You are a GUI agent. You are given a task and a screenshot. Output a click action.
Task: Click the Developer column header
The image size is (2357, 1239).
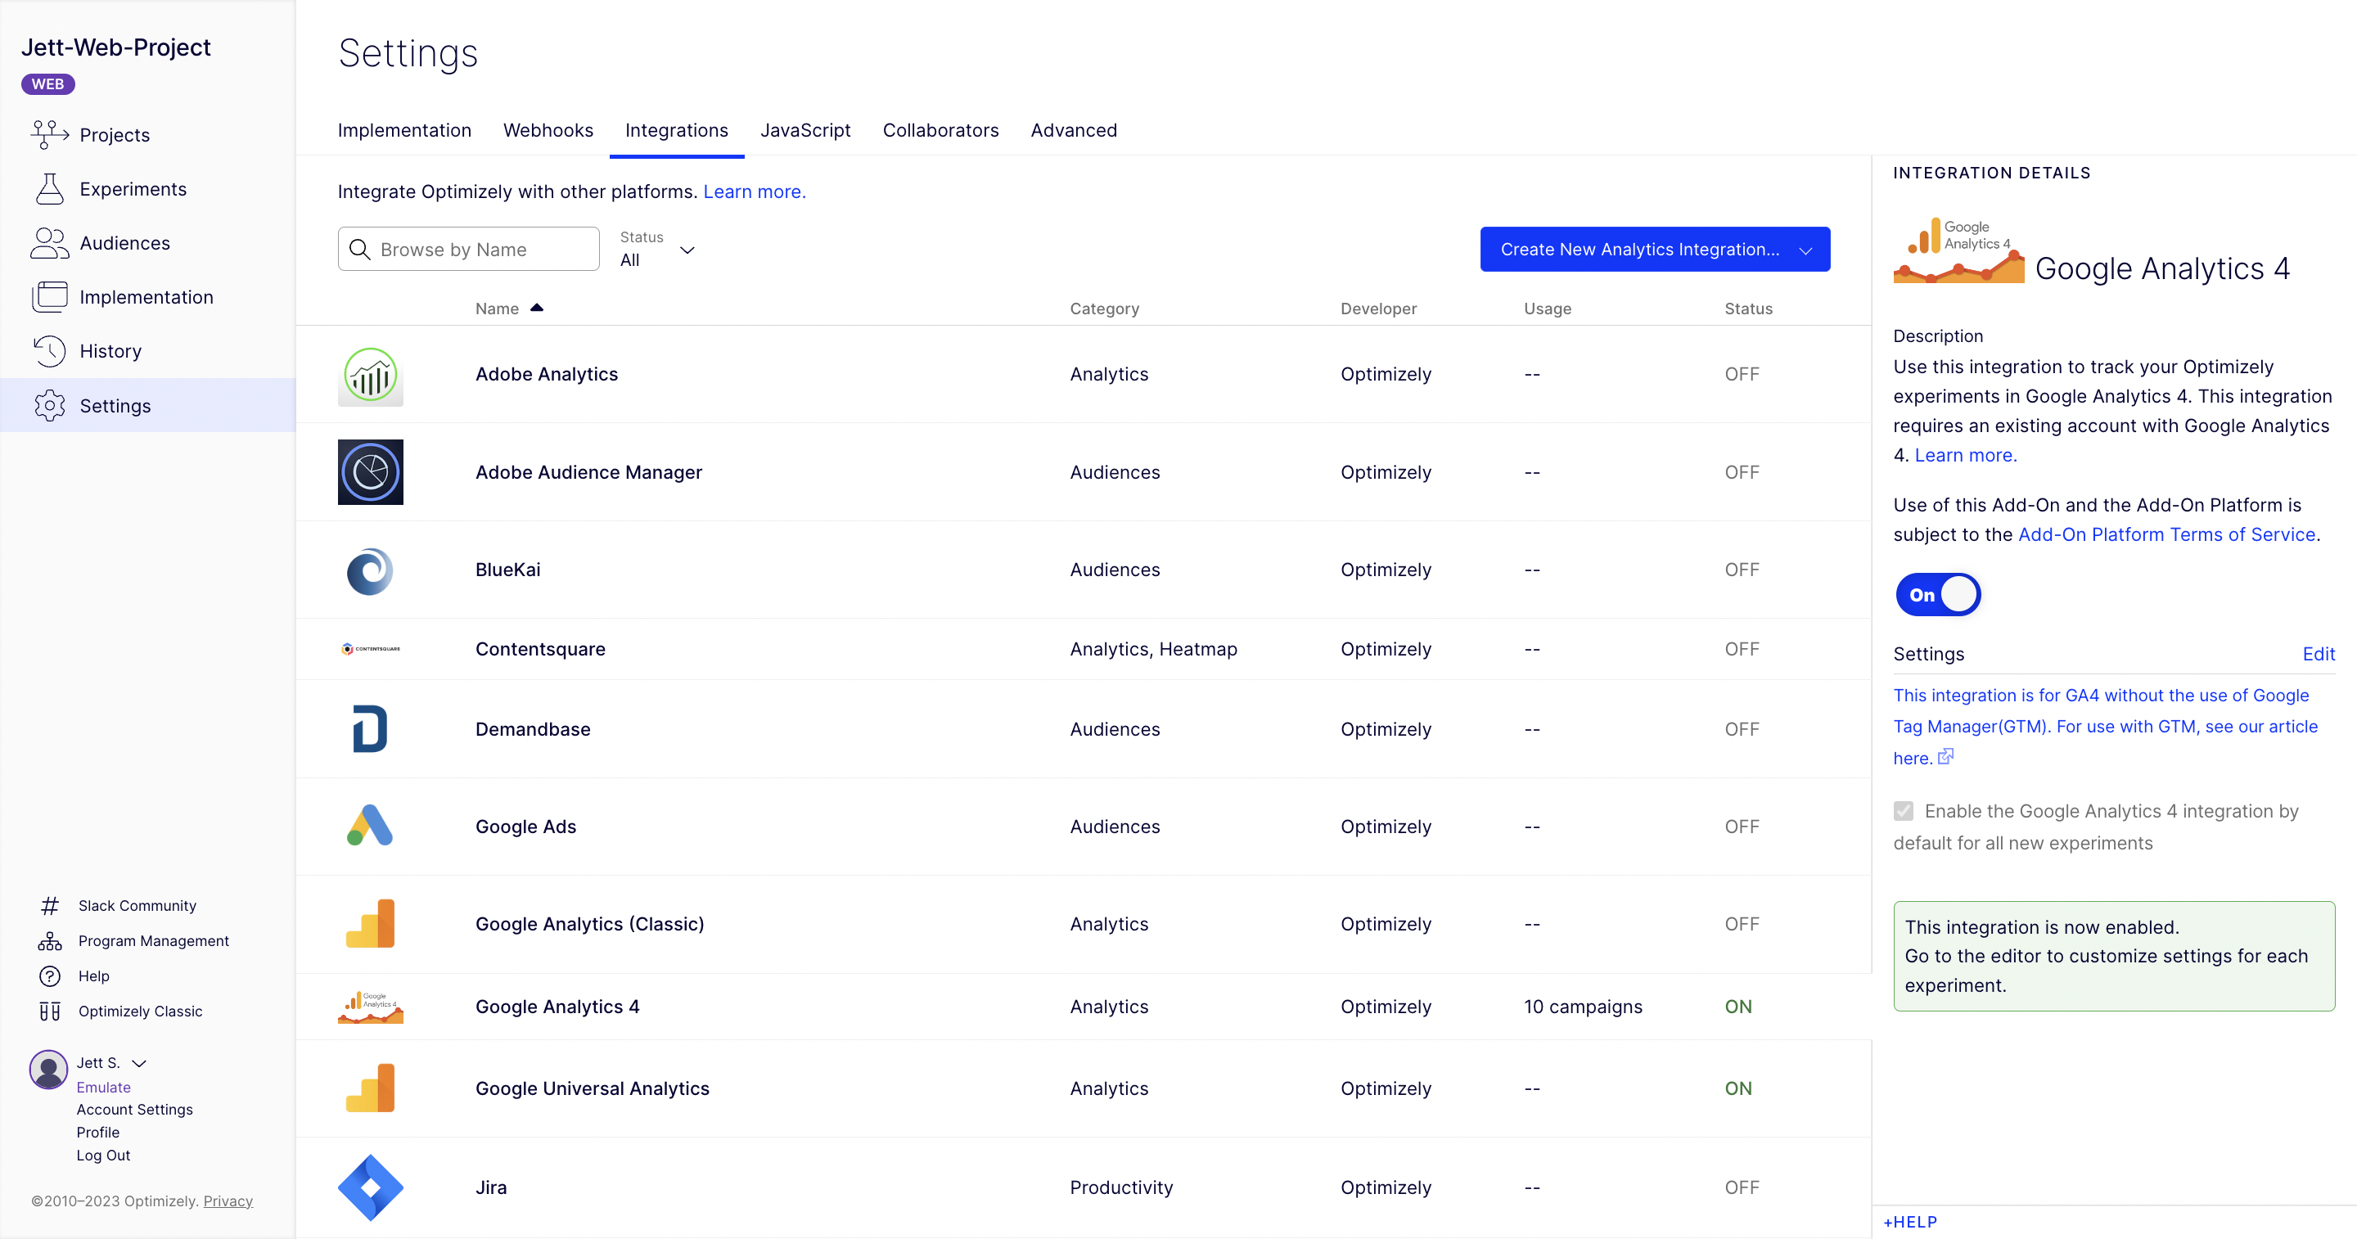coord(1378,309)
